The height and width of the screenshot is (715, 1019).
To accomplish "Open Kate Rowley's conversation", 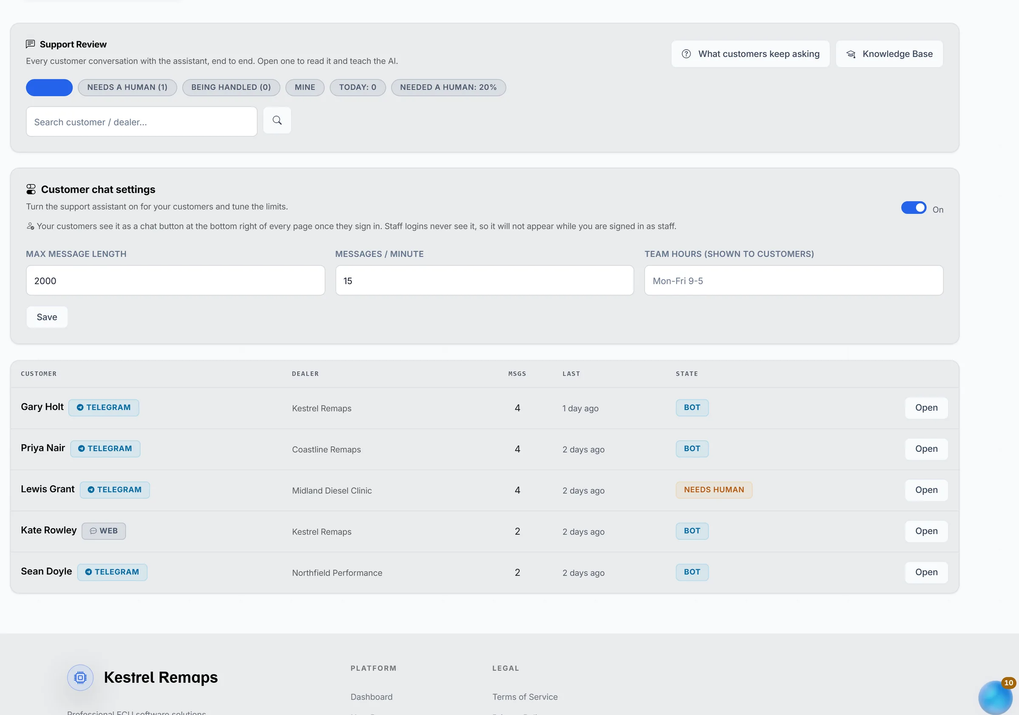I will pos(926,531).
